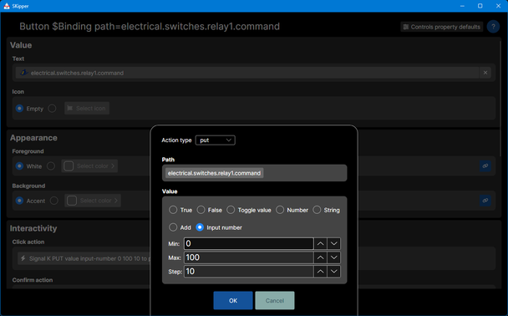Clear the Text binding with X icon
This screenshot has height=316, width=508.
click(x=485, y=73)
